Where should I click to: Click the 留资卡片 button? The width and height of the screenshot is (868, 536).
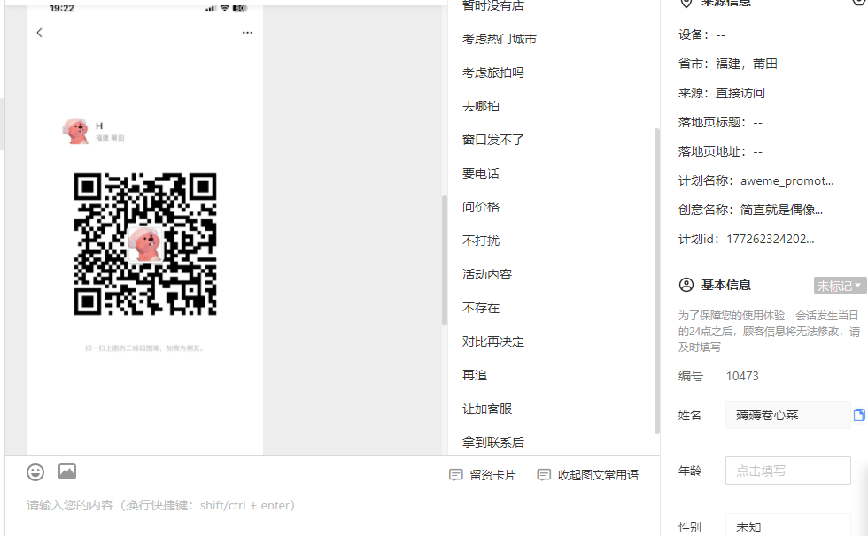coord(483,475)
